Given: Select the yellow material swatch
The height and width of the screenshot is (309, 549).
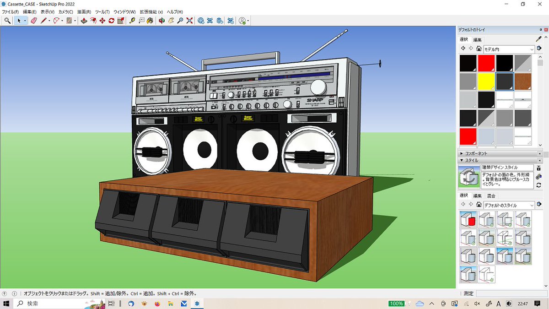Looking at the screenshot, I should (x=486, y=81).
